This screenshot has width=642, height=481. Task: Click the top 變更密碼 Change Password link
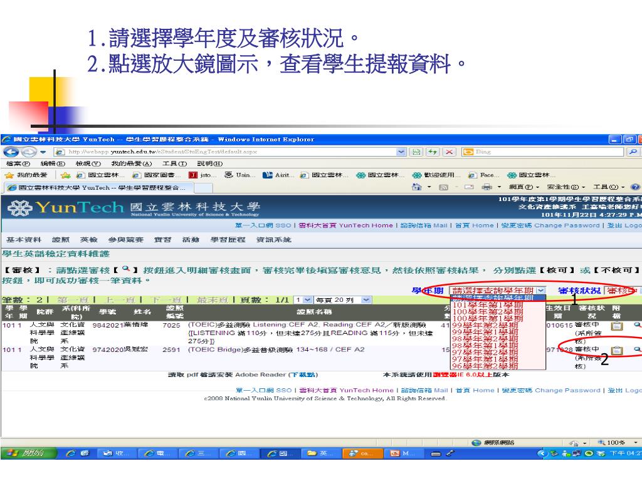[550, 225]
